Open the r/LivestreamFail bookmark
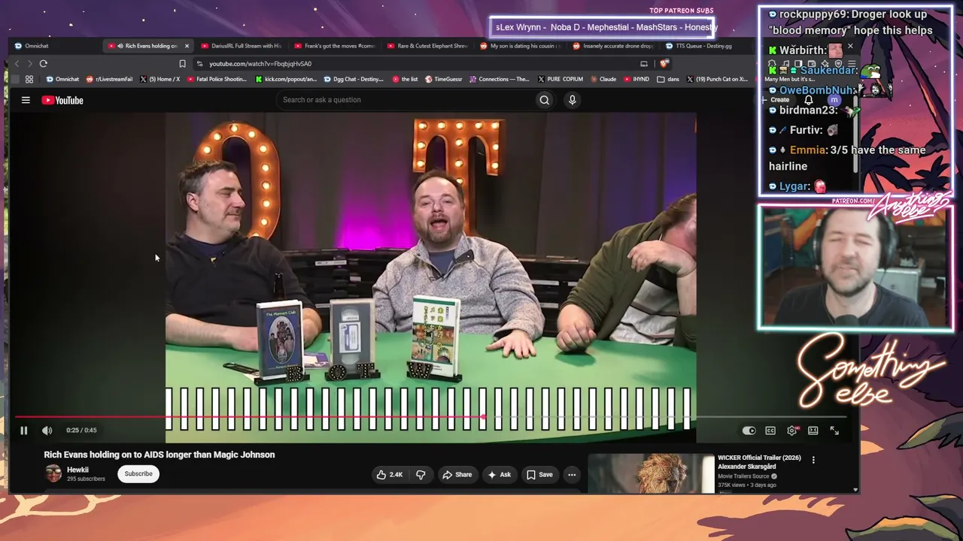Screen dimensions: 963x541 click(x=109, y=79)
